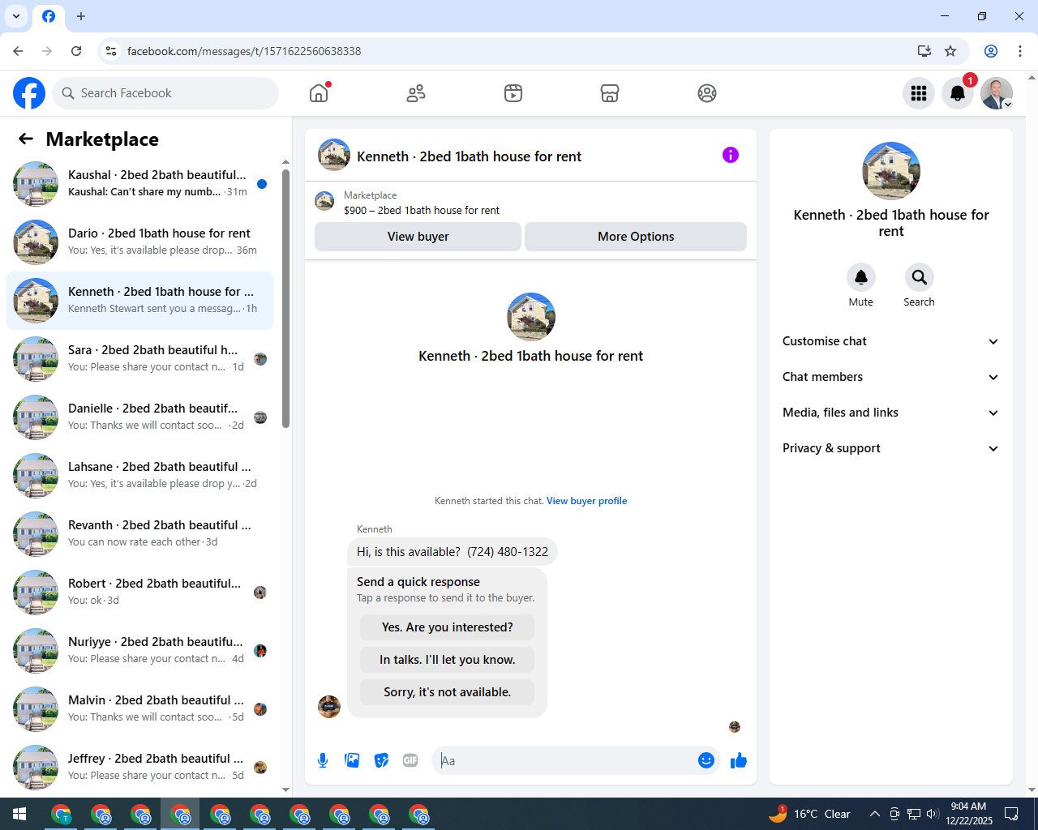
Task: Open the nine-dot Menu grid icon
Action: tap(919, 93)
